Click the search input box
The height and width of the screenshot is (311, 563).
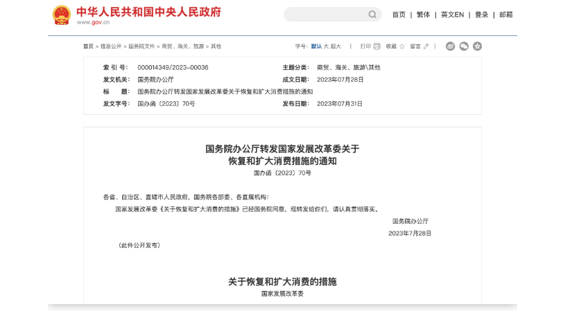point(324,15)
